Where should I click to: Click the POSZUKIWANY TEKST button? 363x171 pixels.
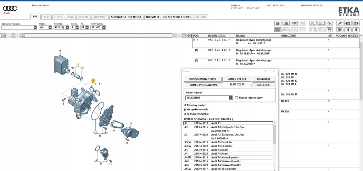click(x=203, y=79)
